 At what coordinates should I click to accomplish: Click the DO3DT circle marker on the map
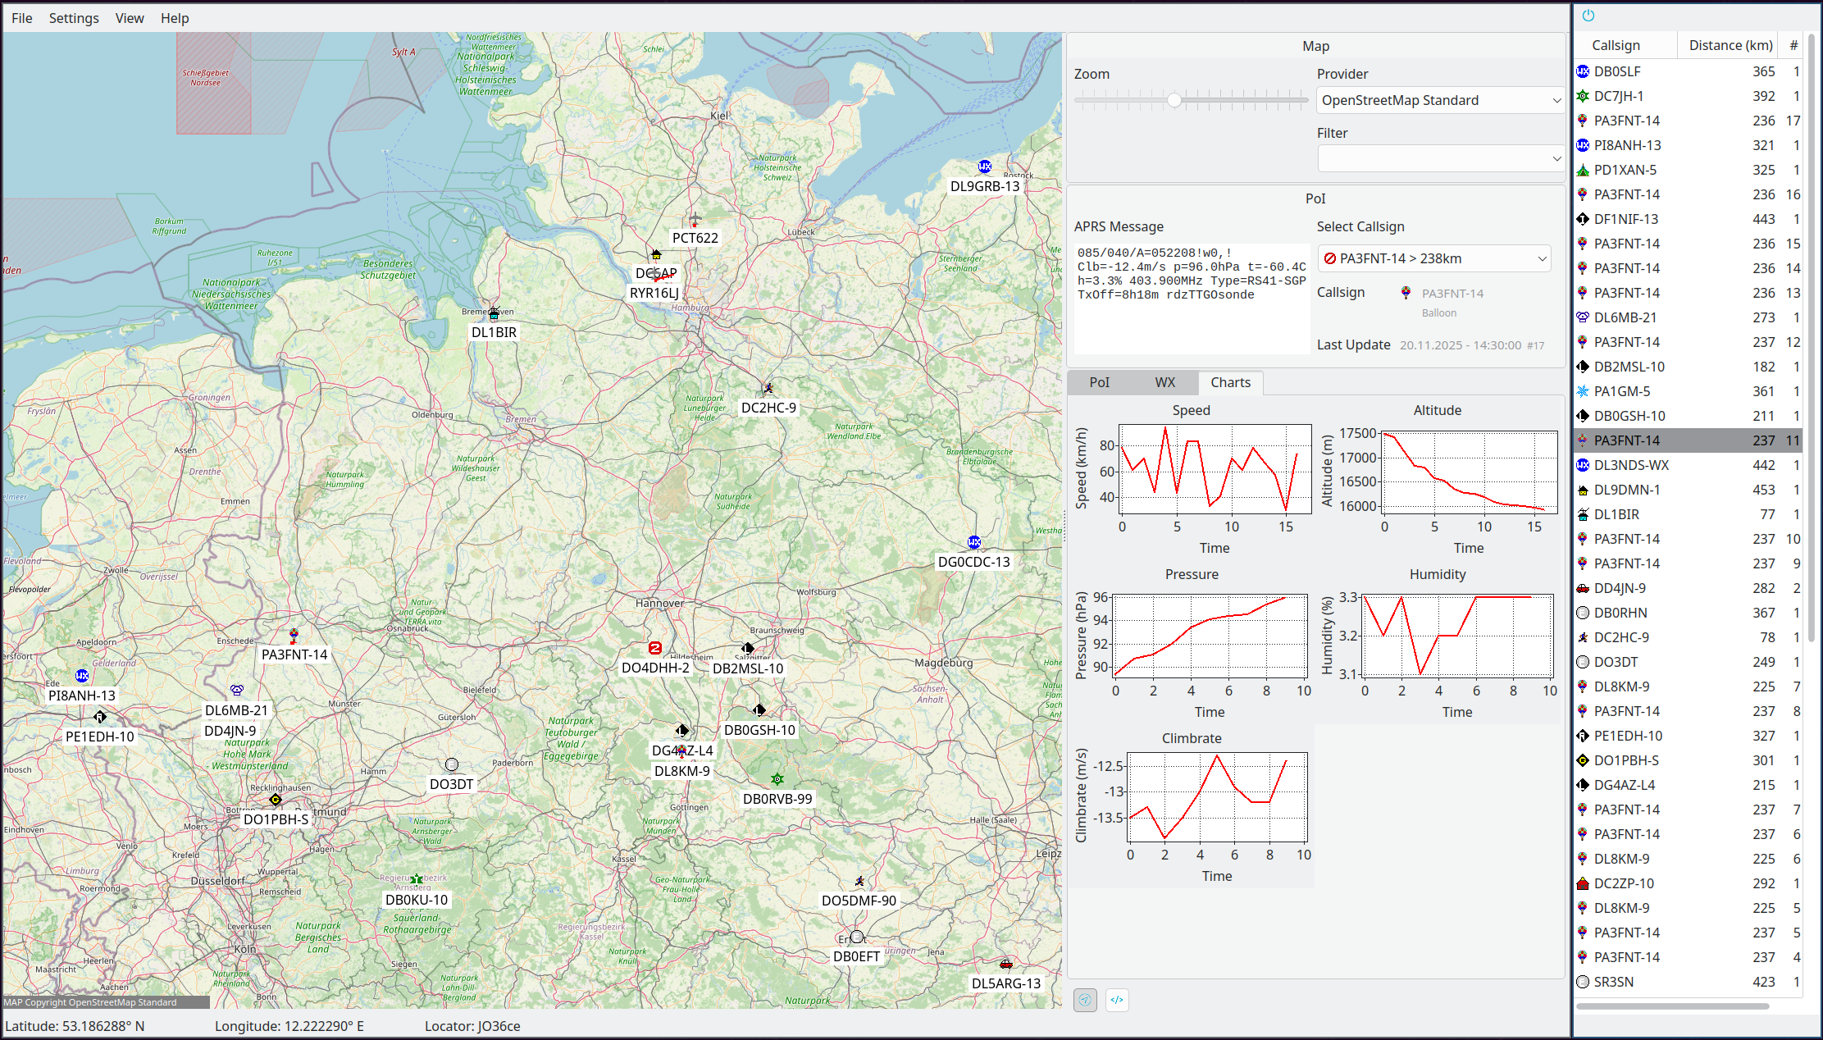coord(451,764)
